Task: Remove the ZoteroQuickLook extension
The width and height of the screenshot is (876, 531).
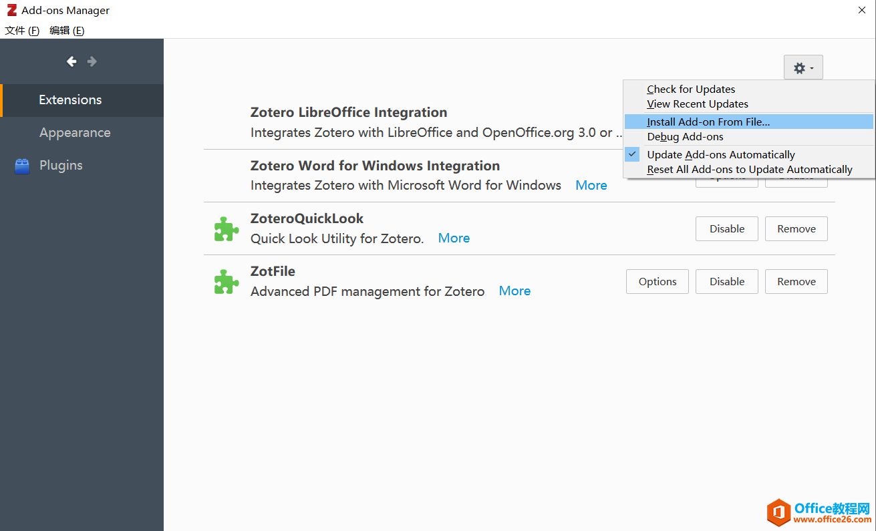Action: coord(796,228)
